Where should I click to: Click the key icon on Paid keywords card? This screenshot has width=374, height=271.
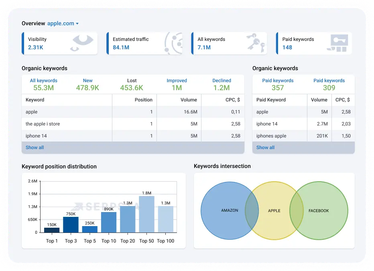tap(338, 43)
